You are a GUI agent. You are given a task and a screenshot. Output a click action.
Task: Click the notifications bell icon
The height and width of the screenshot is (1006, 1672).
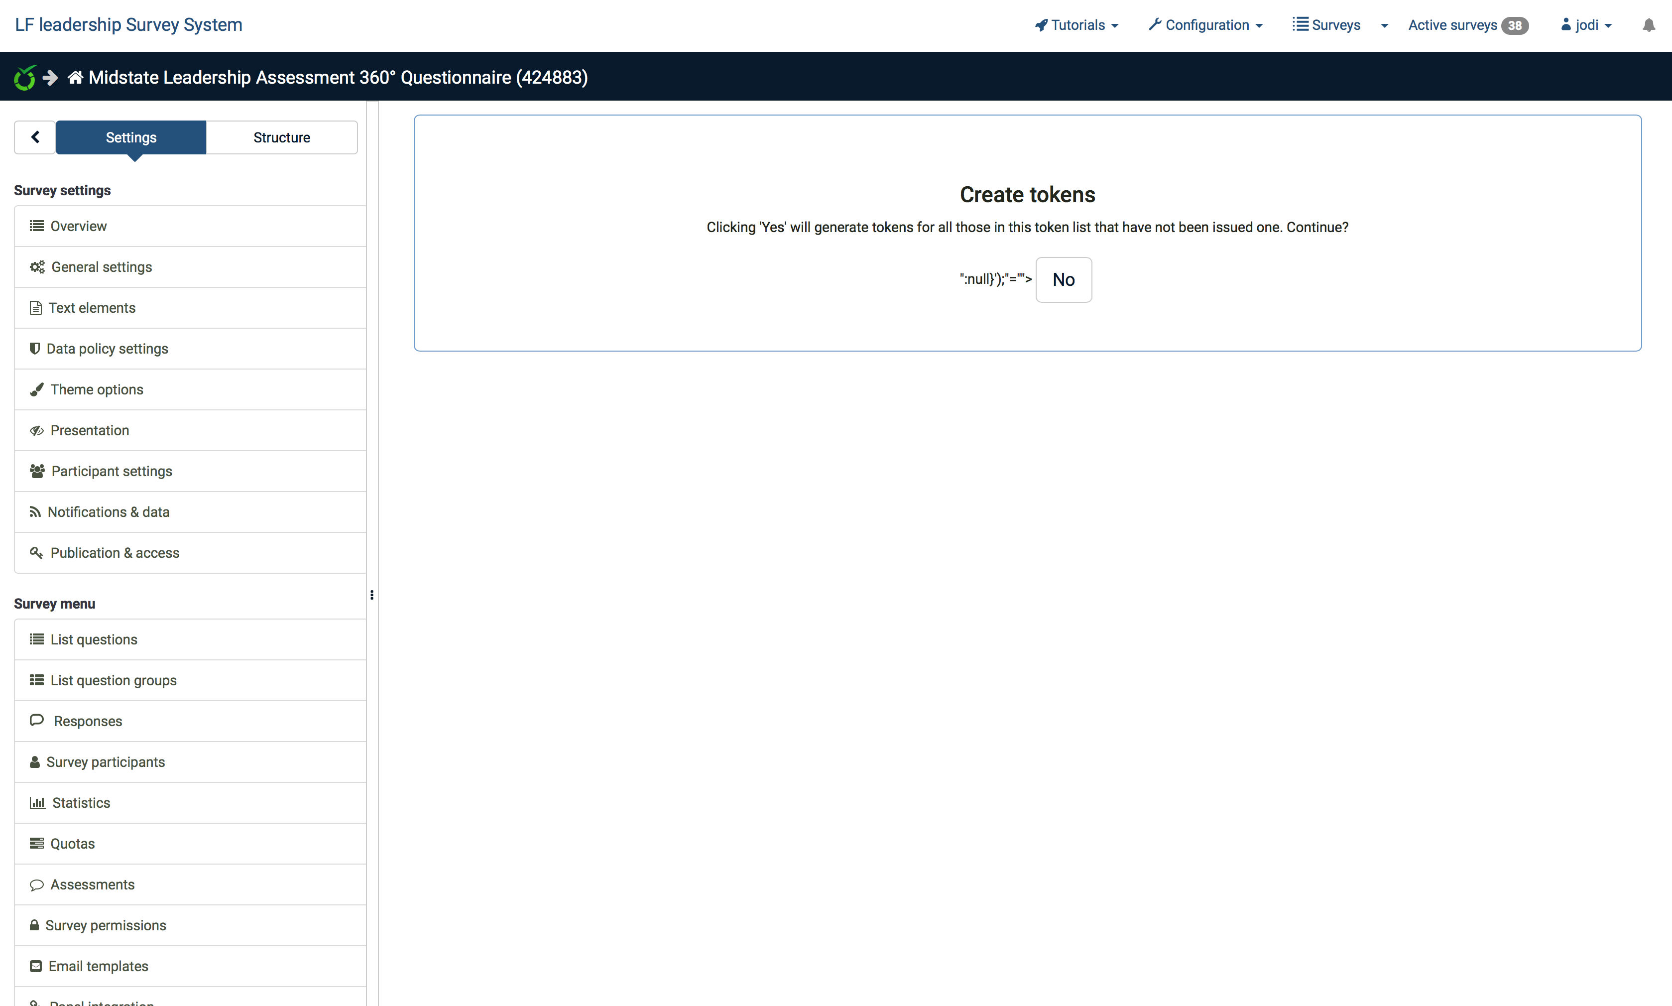pyautogui.click(x=1648, y=26)
